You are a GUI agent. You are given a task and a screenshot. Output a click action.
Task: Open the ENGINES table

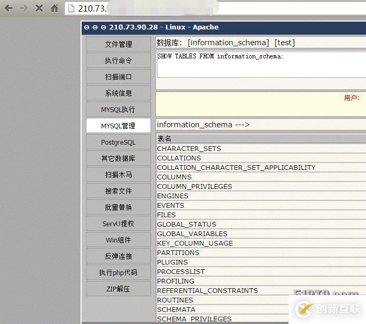[x=173, y=196]
